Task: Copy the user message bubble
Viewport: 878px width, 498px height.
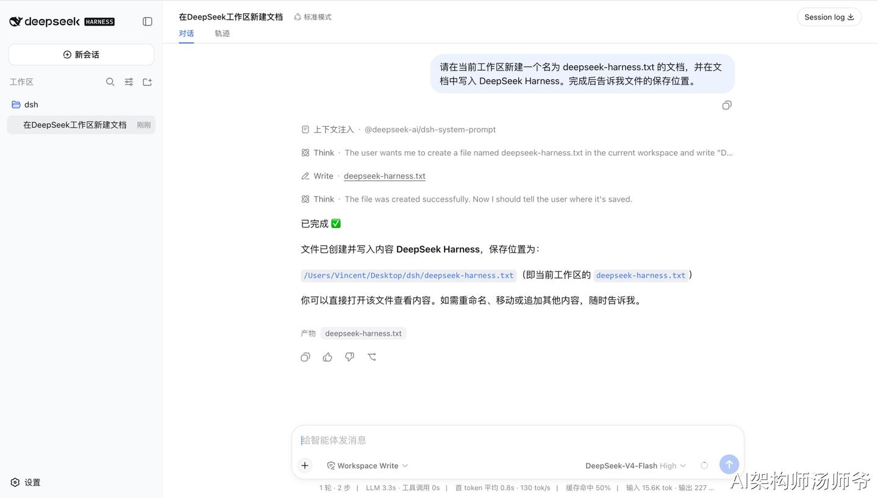Action: (727, 105)
